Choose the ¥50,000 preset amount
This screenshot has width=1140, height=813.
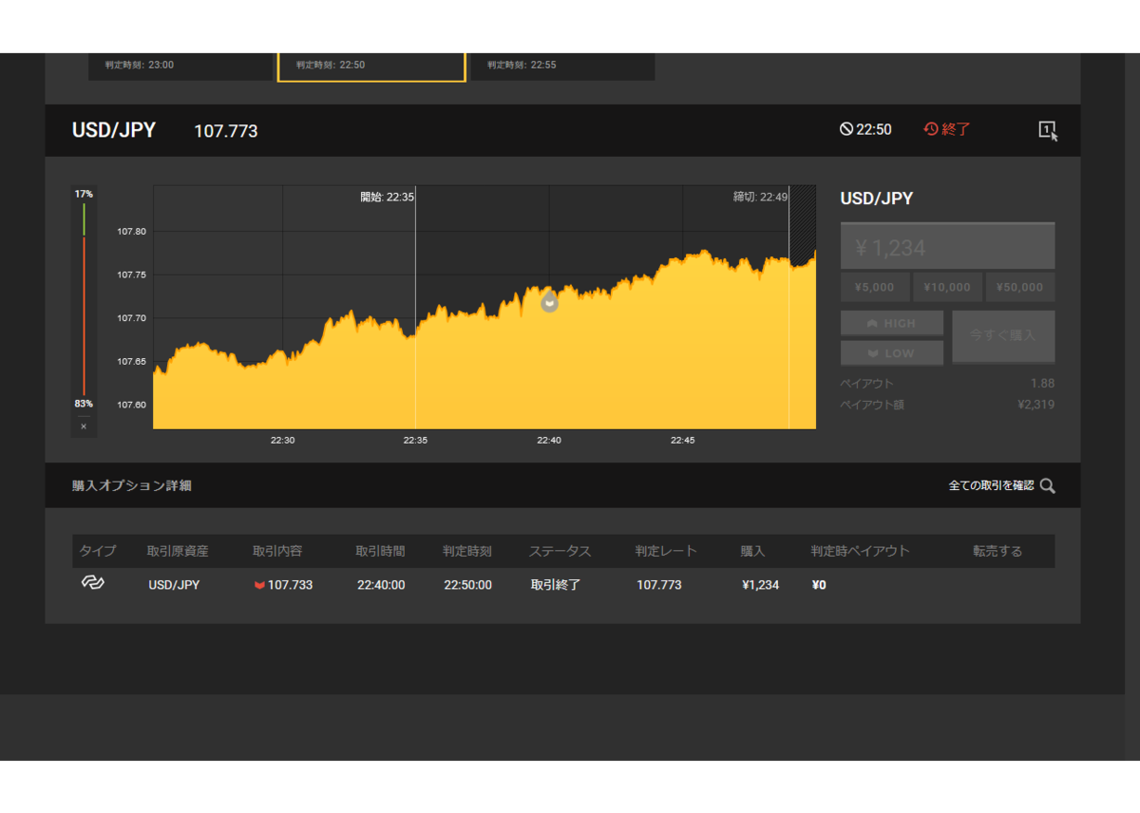[1020, 287]
